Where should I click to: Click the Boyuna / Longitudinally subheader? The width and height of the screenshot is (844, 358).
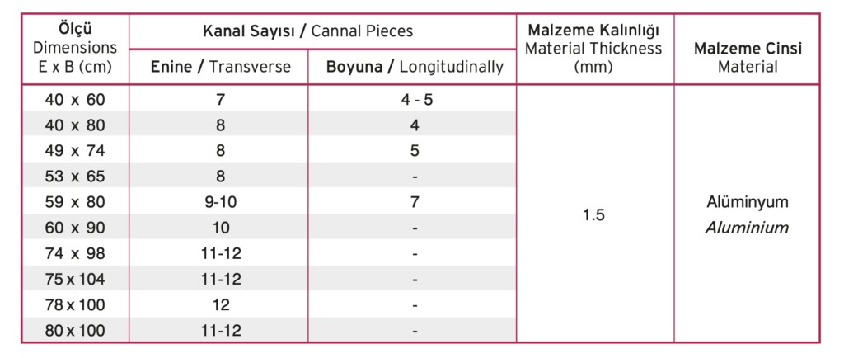415,67
